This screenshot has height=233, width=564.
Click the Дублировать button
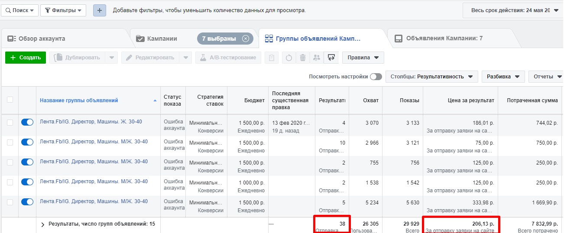pyautogui.click(x=78, y=58)
